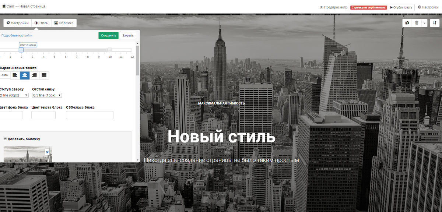The width and height of the screenshot is (442, 212).
Task: Remove cover image with the blue X
Action: tap(47, 152)
